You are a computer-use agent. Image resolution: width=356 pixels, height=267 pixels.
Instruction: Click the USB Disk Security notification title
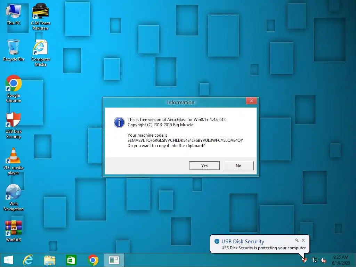pyautogui.click(x=243, y=241)
